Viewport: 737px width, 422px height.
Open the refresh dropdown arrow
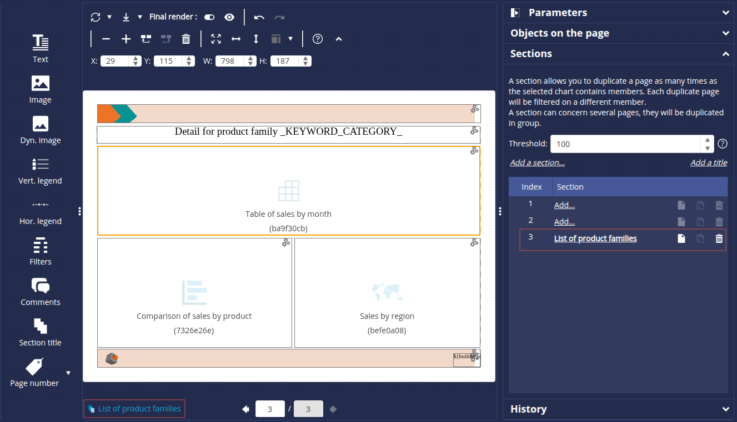point(109,17)
